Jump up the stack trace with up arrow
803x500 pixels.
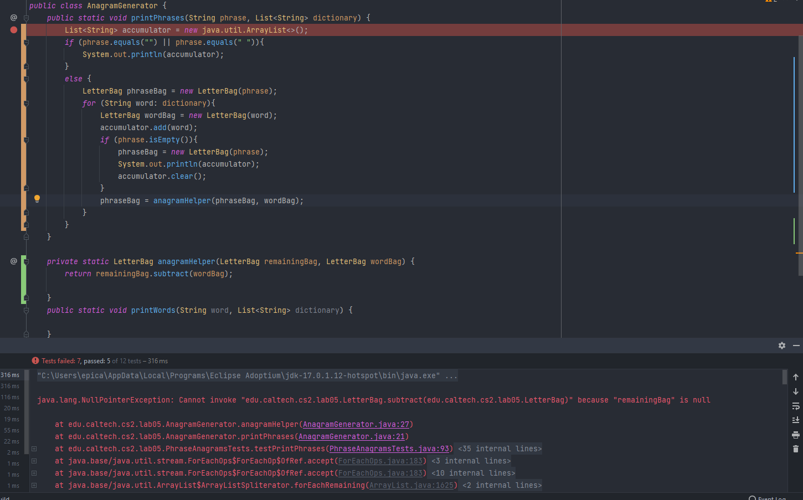coord(795,377)
